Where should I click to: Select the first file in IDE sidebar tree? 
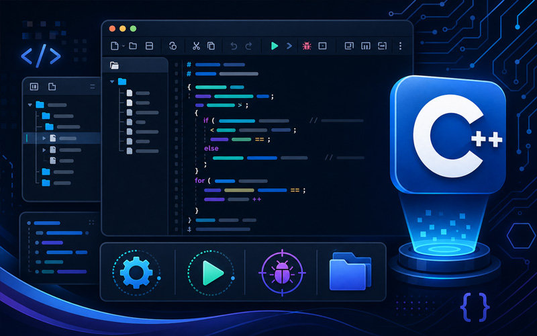pos(130,93)
